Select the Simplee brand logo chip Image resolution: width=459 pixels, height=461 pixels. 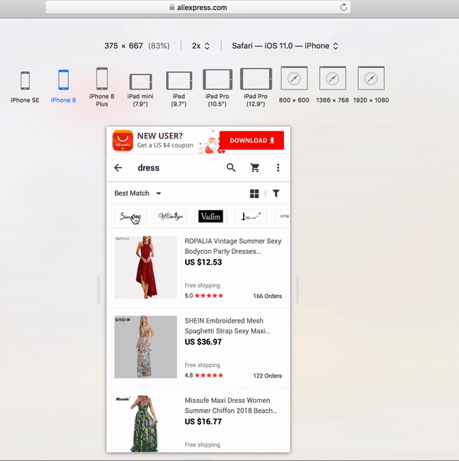click(x=130, y=216)
